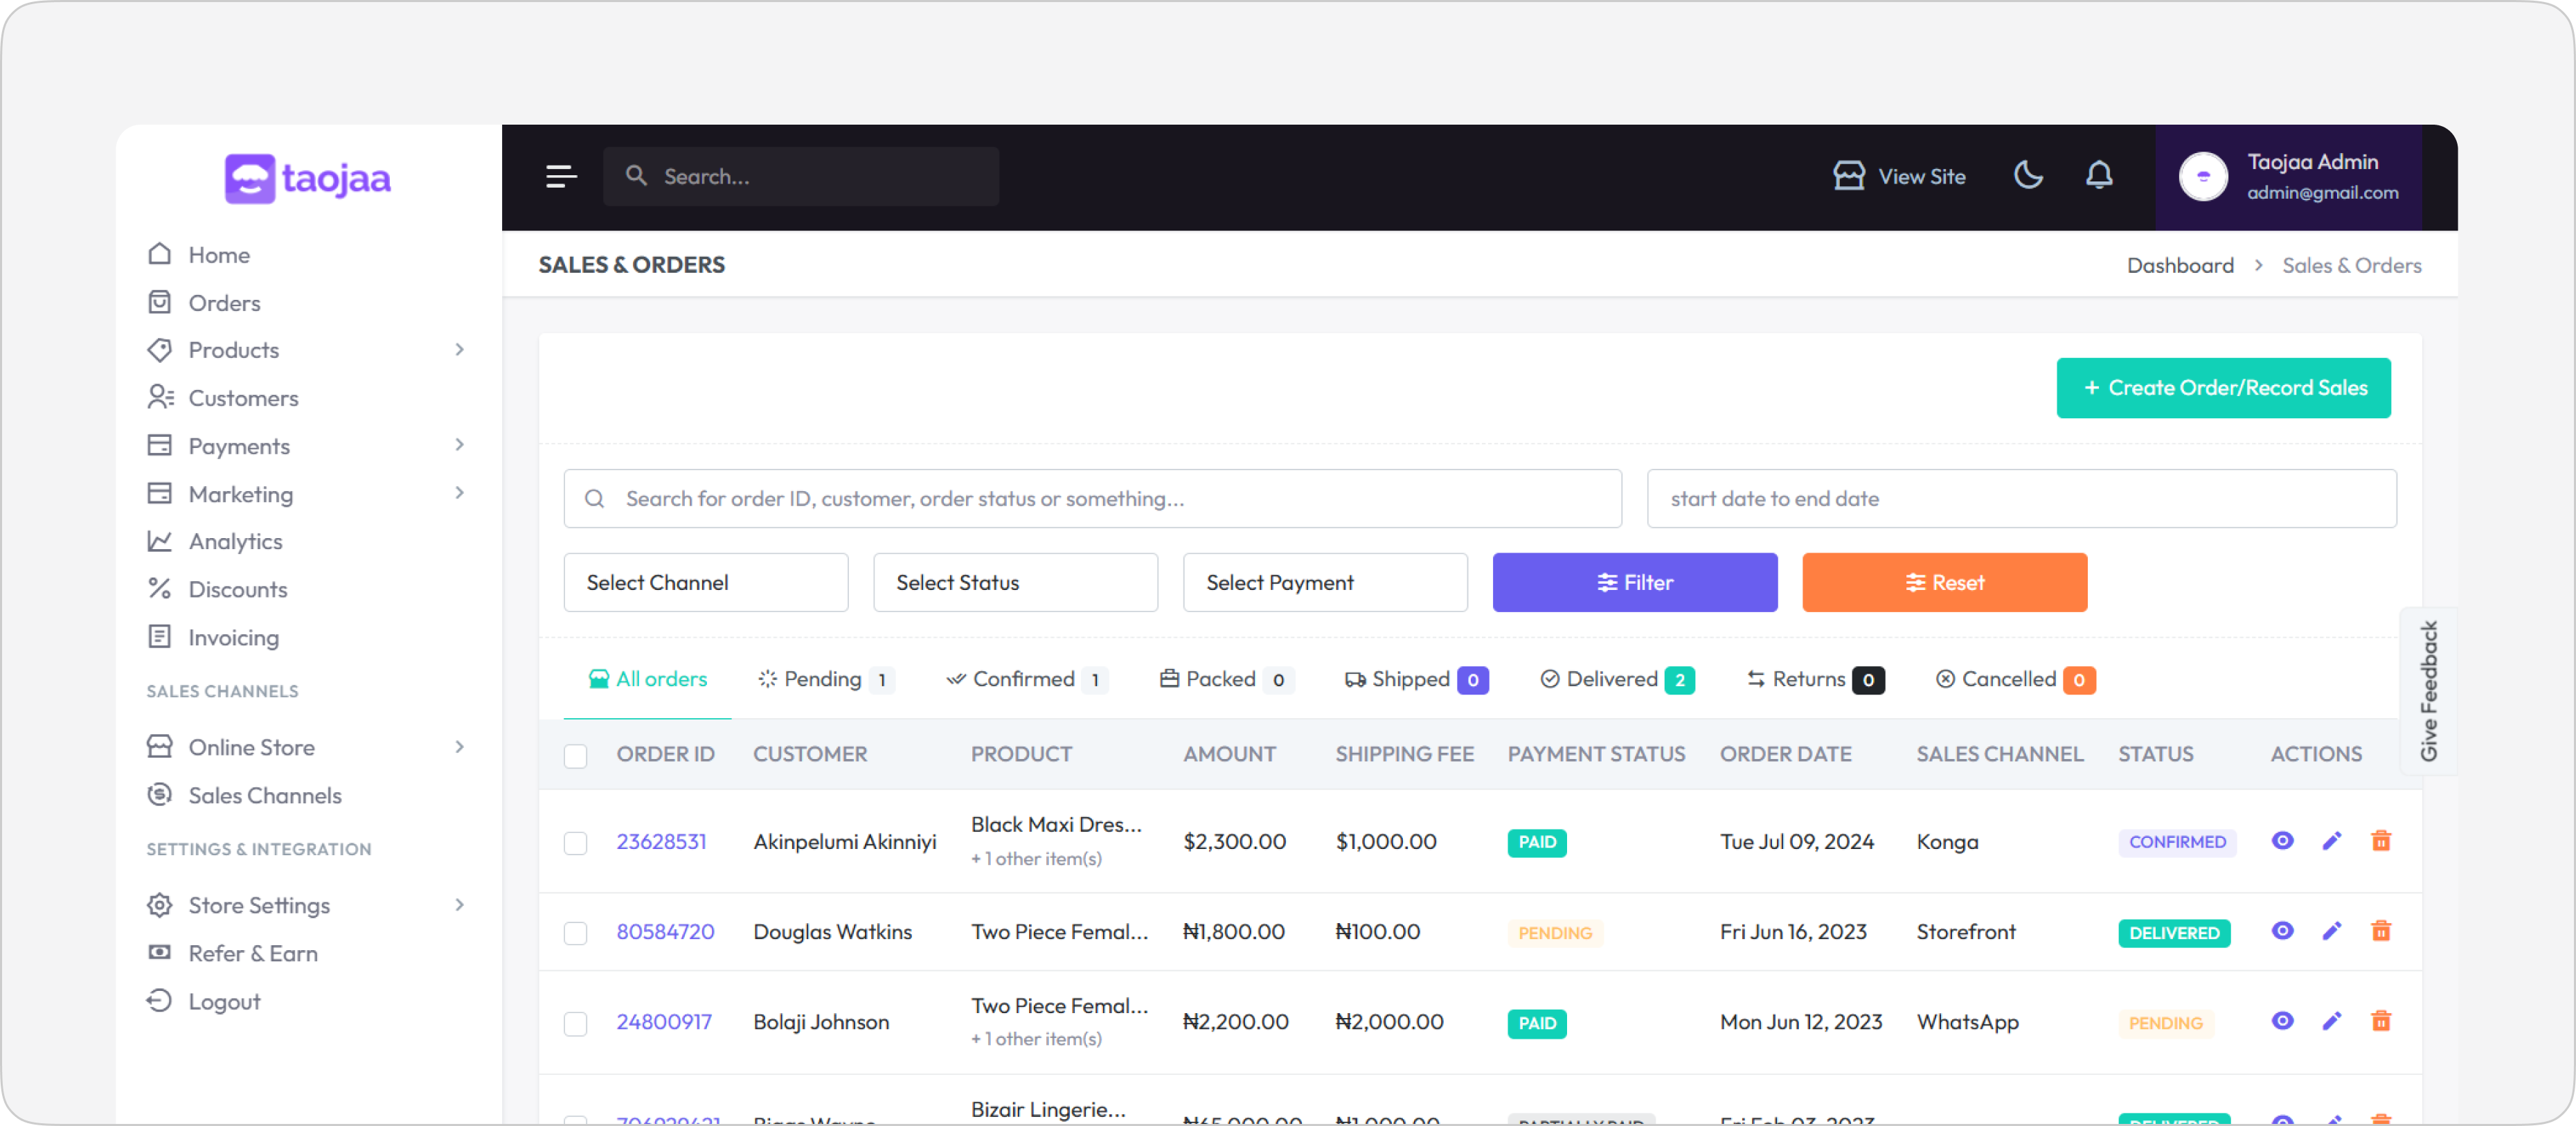Edit Douglas Watkins' order using the pencil icon
This screenshot has width=2576, height=1126.
point(2332,931)
